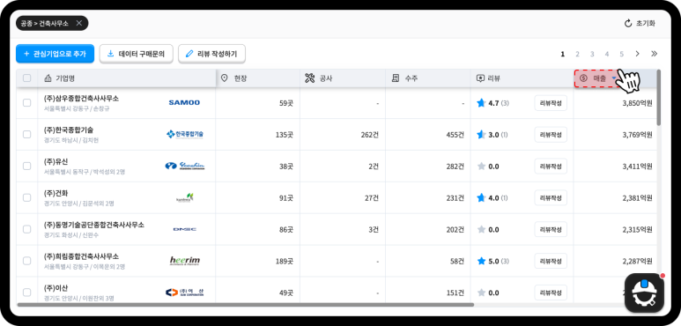681x326 pixels.
Task: Click Kunhwa company logo
Action: [185, 198]
